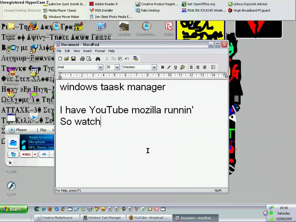Image resolution: width=296 pixels, height=222 pixels.
Task: Open Print Preview from the toolbar
Action: point(89,59)
